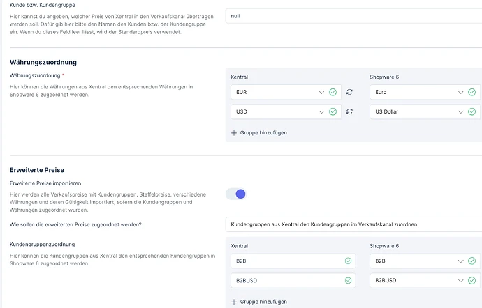Click plus icon under customer group mapping
This screenshot has width=482, height=308.
(234, 302)
